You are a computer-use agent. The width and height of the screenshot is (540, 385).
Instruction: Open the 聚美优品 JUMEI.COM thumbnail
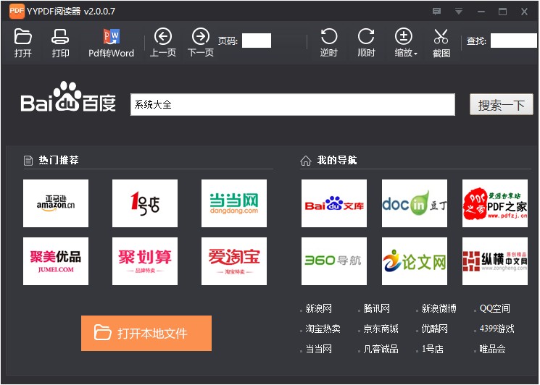click(x=56, y=261)
